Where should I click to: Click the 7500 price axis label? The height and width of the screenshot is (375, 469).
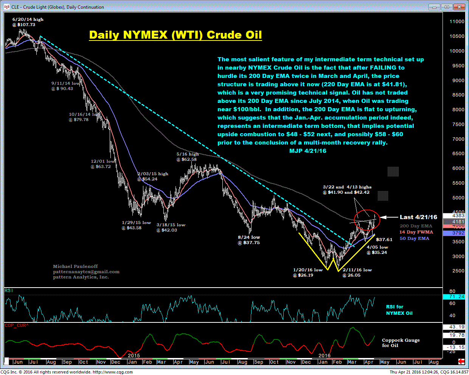click(x=458, y=124)
